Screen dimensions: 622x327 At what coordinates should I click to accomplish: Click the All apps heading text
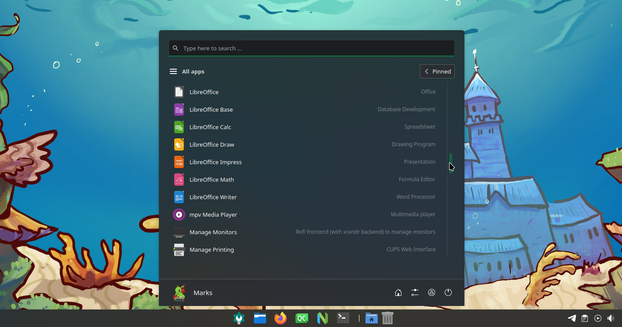(193, 71)
